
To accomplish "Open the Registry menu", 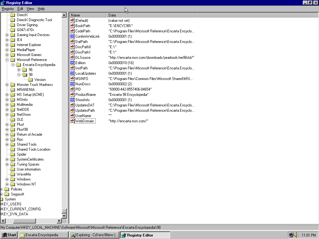I will 8,9.
